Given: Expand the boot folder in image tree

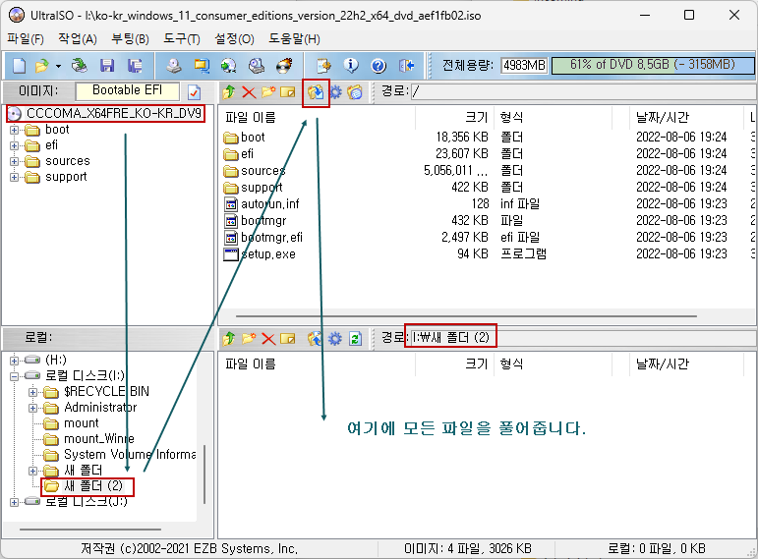Looking at the screenshot, I should click(x=15, y=130).
